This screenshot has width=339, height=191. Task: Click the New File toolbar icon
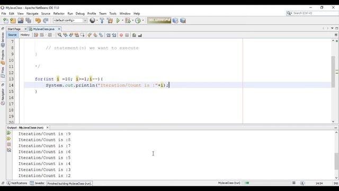6,21
